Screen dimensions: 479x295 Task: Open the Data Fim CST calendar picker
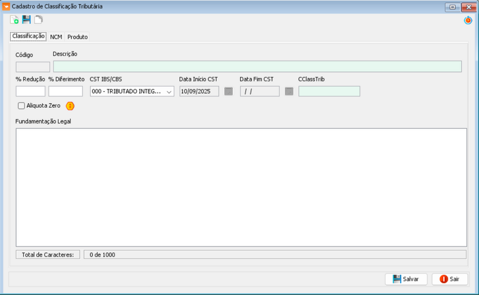[289, 92]
